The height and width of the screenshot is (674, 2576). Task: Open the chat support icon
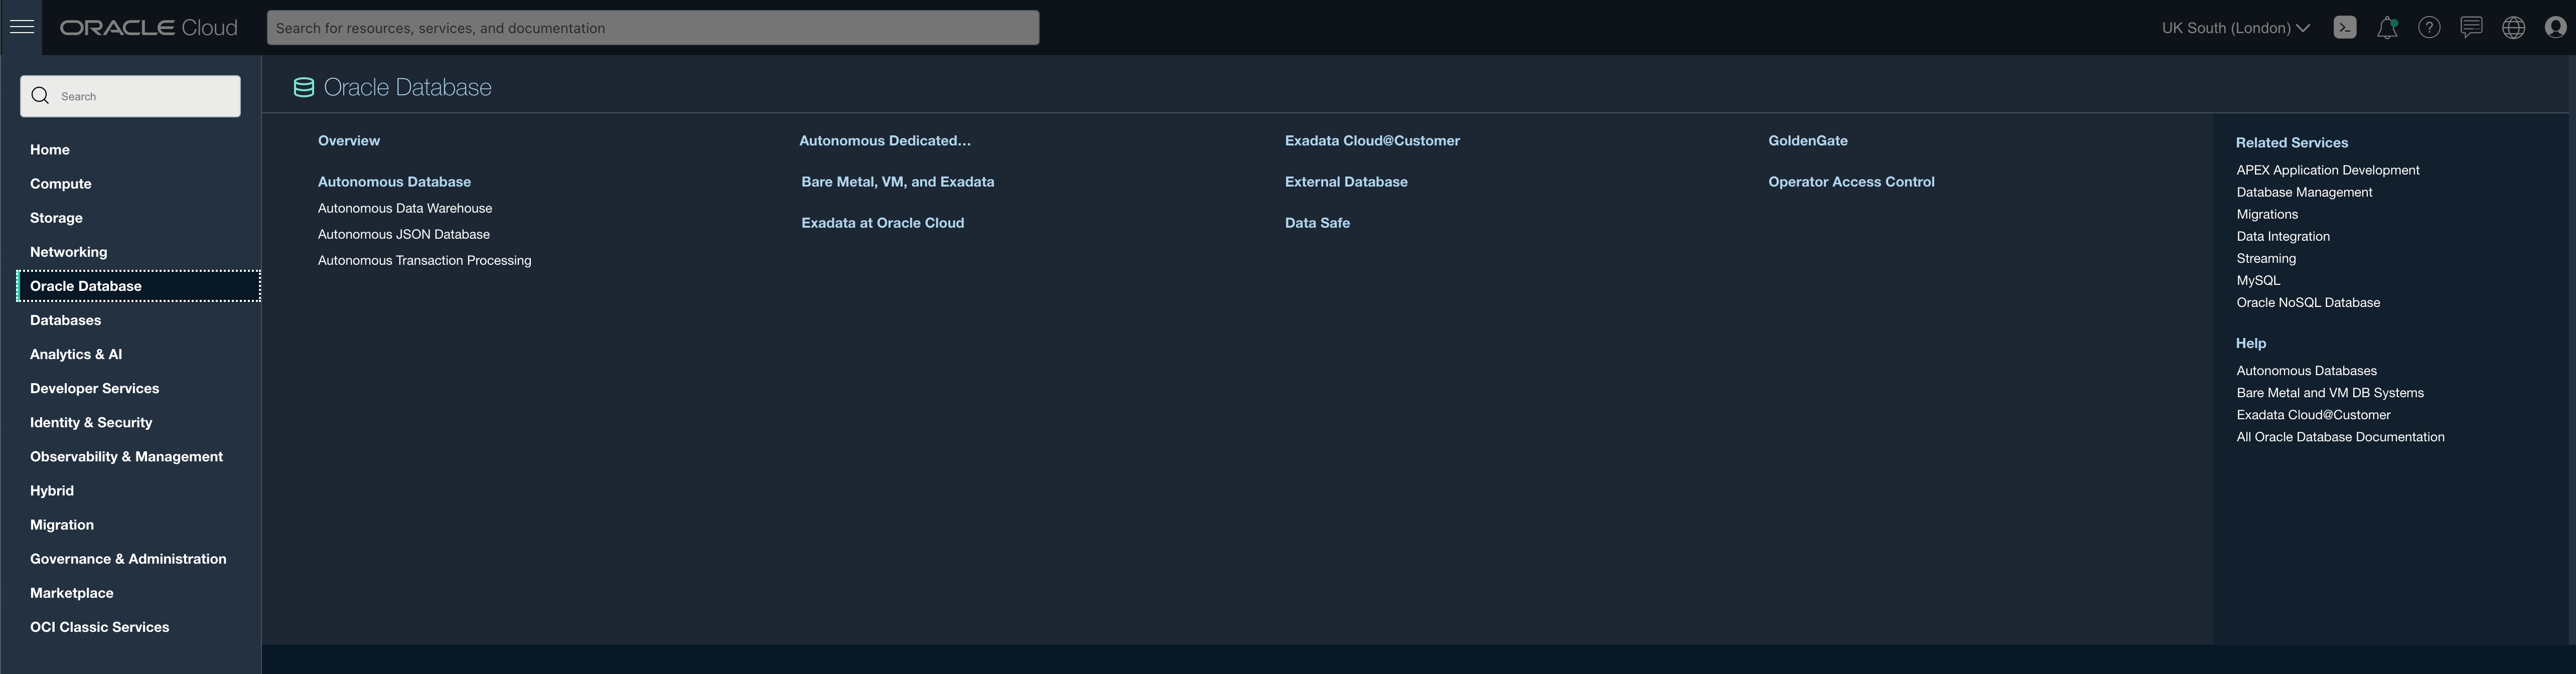click(2471, 27)
